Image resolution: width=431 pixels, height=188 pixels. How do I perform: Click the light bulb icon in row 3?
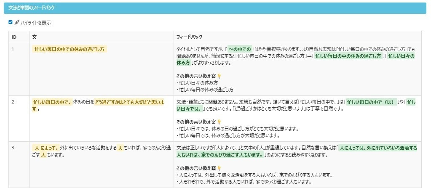point(219,168)
